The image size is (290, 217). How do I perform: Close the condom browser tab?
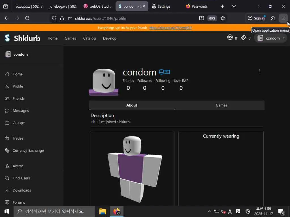pyautogui.click(x=144, y=6)
